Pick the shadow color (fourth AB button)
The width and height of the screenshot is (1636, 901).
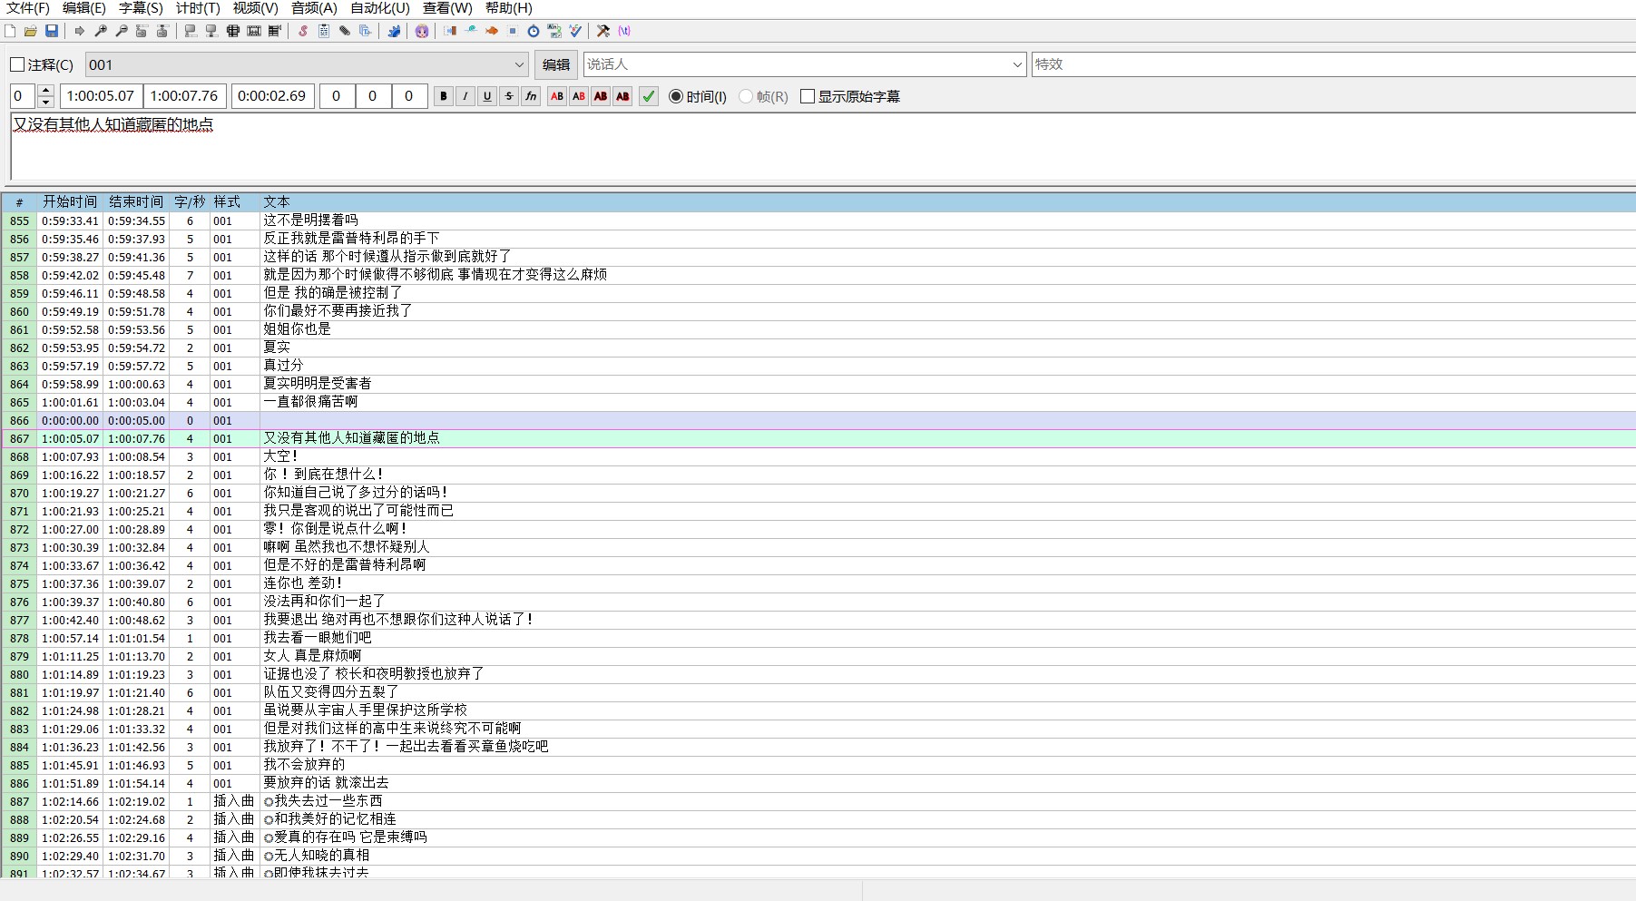click(622, 96)
